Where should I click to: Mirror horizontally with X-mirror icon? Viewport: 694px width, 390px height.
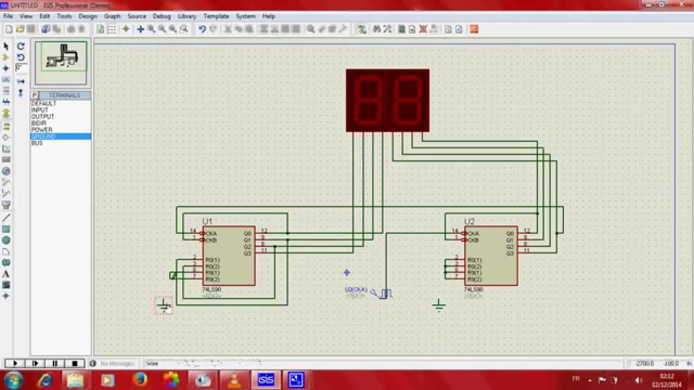pyautogui.click(x=21, y=81)
